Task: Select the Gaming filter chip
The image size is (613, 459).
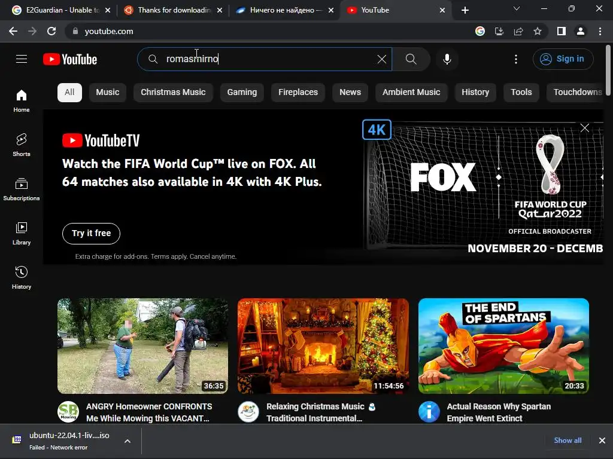Action: (x=242, y=93)
